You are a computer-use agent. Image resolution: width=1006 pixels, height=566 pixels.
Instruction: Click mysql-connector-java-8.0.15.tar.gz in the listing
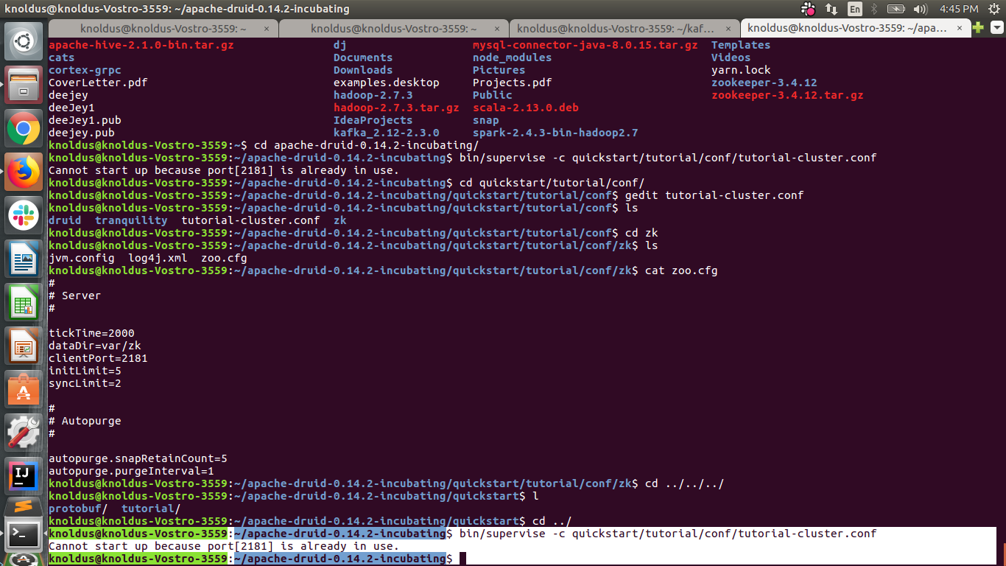(x=585, y=45)
